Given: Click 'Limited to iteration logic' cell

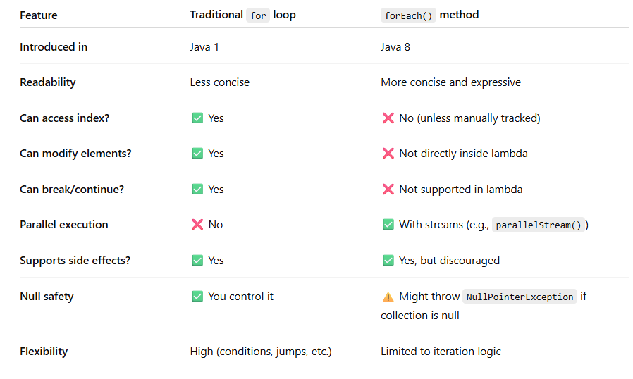Looking at the screenshot, I should (441, 352).
